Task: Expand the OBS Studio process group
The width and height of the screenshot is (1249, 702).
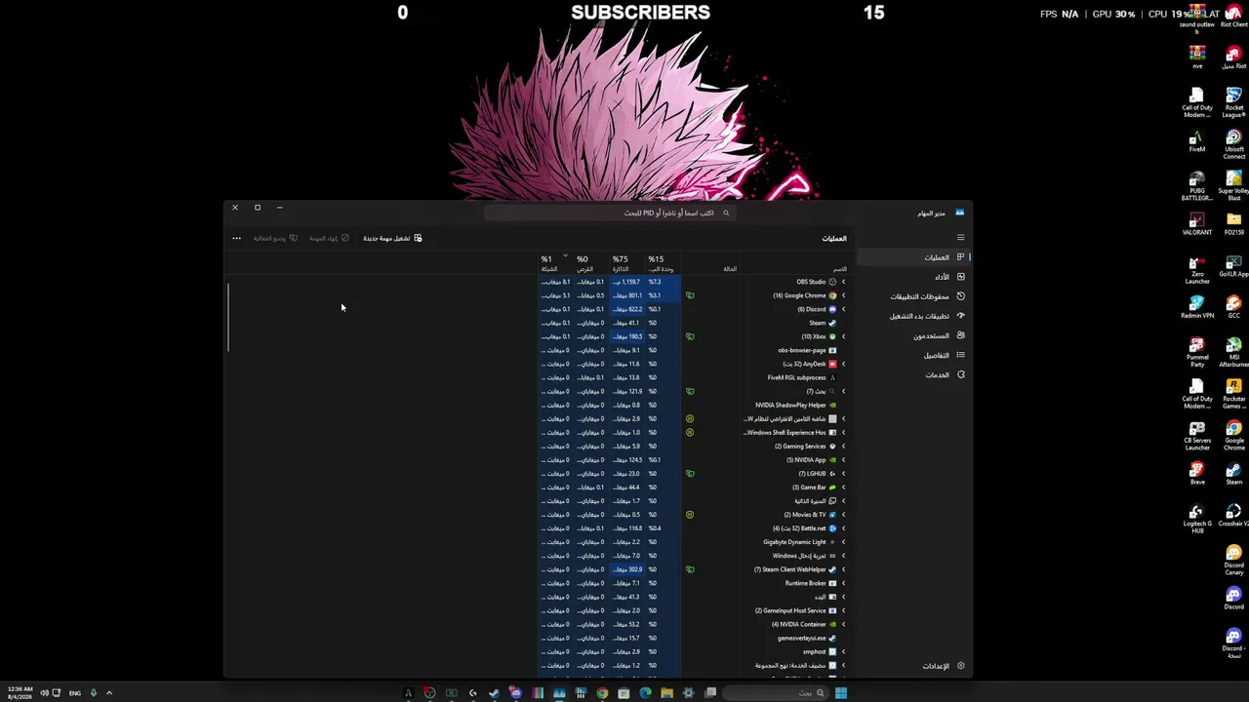Action: pyautogui.click(x=844, y=282)
